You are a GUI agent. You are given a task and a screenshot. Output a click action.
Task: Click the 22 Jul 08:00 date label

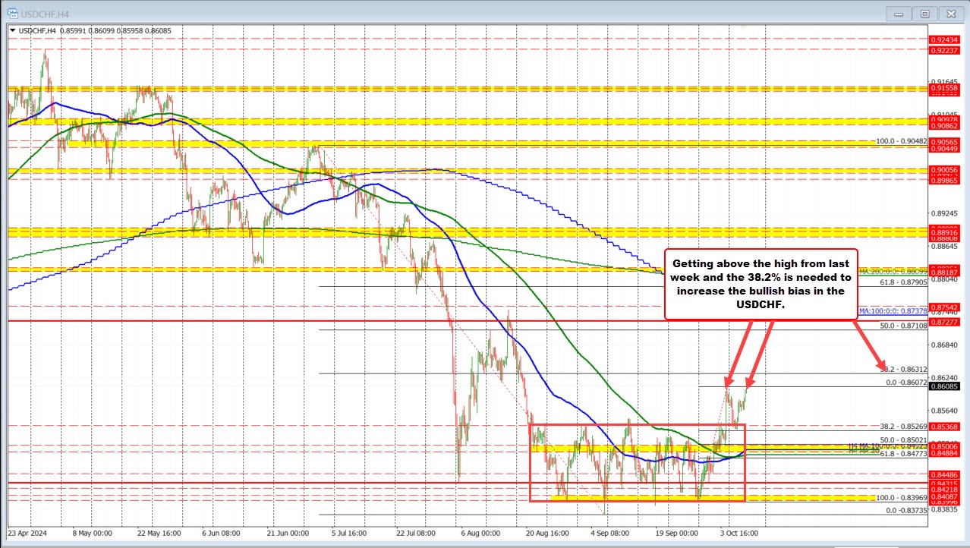coord(415,533)
